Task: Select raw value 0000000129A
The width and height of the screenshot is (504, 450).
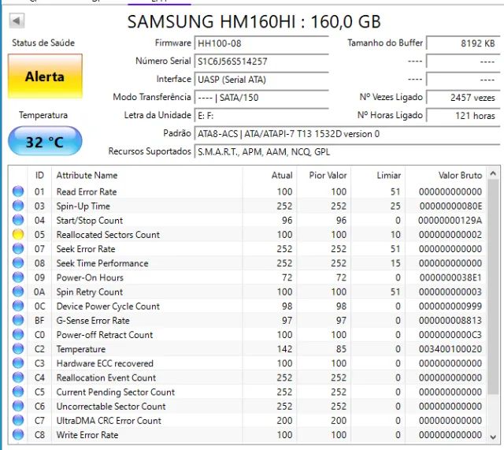Action: [x=450, y=221]
